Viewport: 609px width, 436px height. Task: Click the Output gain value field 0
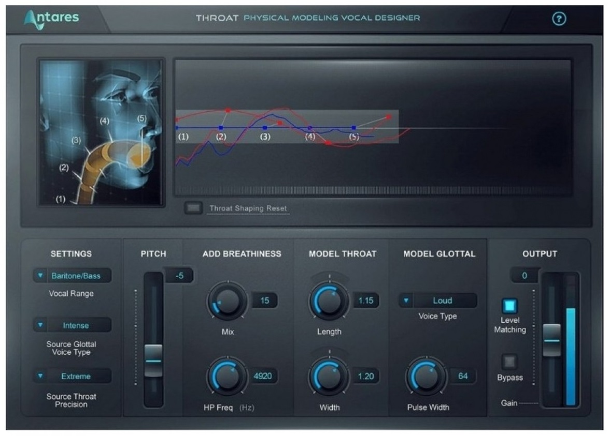coord(525,276)
